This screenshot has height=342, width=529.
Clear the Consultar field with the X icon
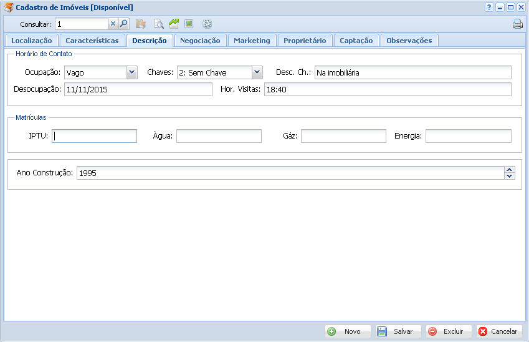pyautogui.click(x=113, y=24)
